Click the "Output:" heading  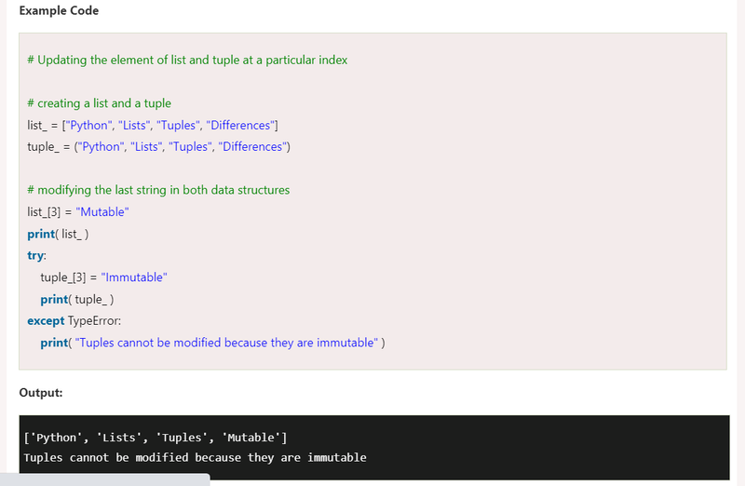pyautogui.click(x=41, y=393)
